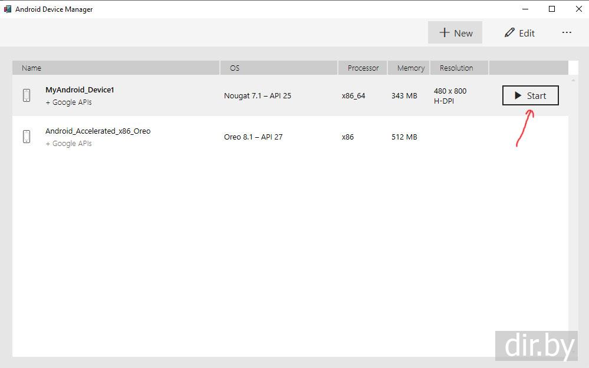Edit the selected device
Screen dimensions: 589x368
click(519, 33)
